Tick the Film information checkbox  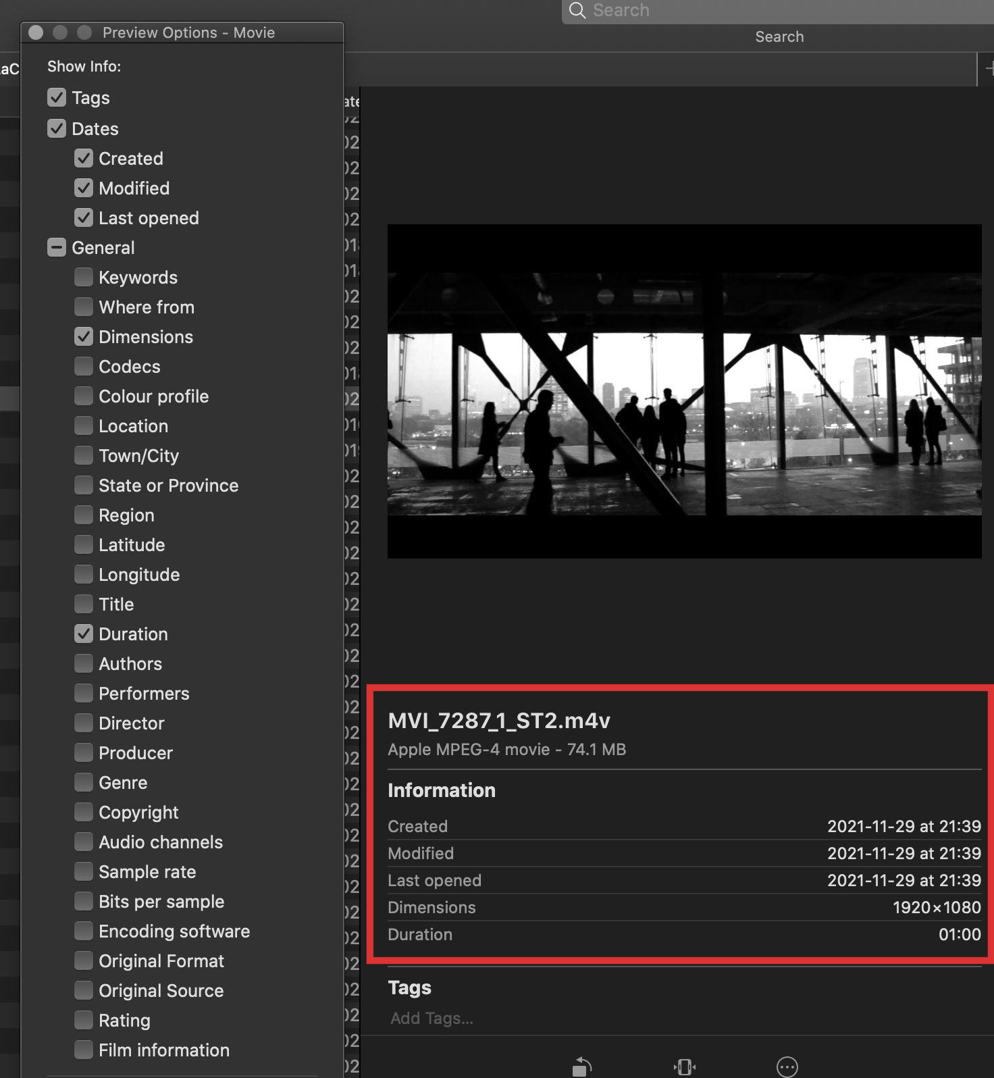84,1050
